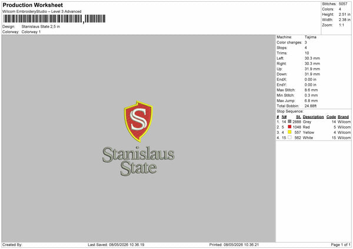Screen dimensions: 353x249
Task: Click the Production Worksheet title
Action: click(32, 5)
